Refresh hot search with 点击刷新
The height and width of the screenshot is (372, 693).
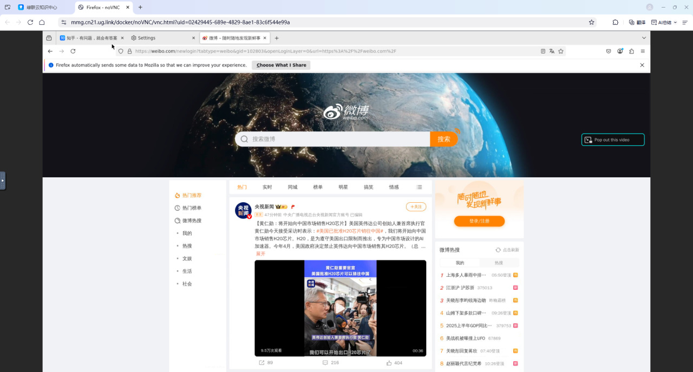(x=507, y=250)
